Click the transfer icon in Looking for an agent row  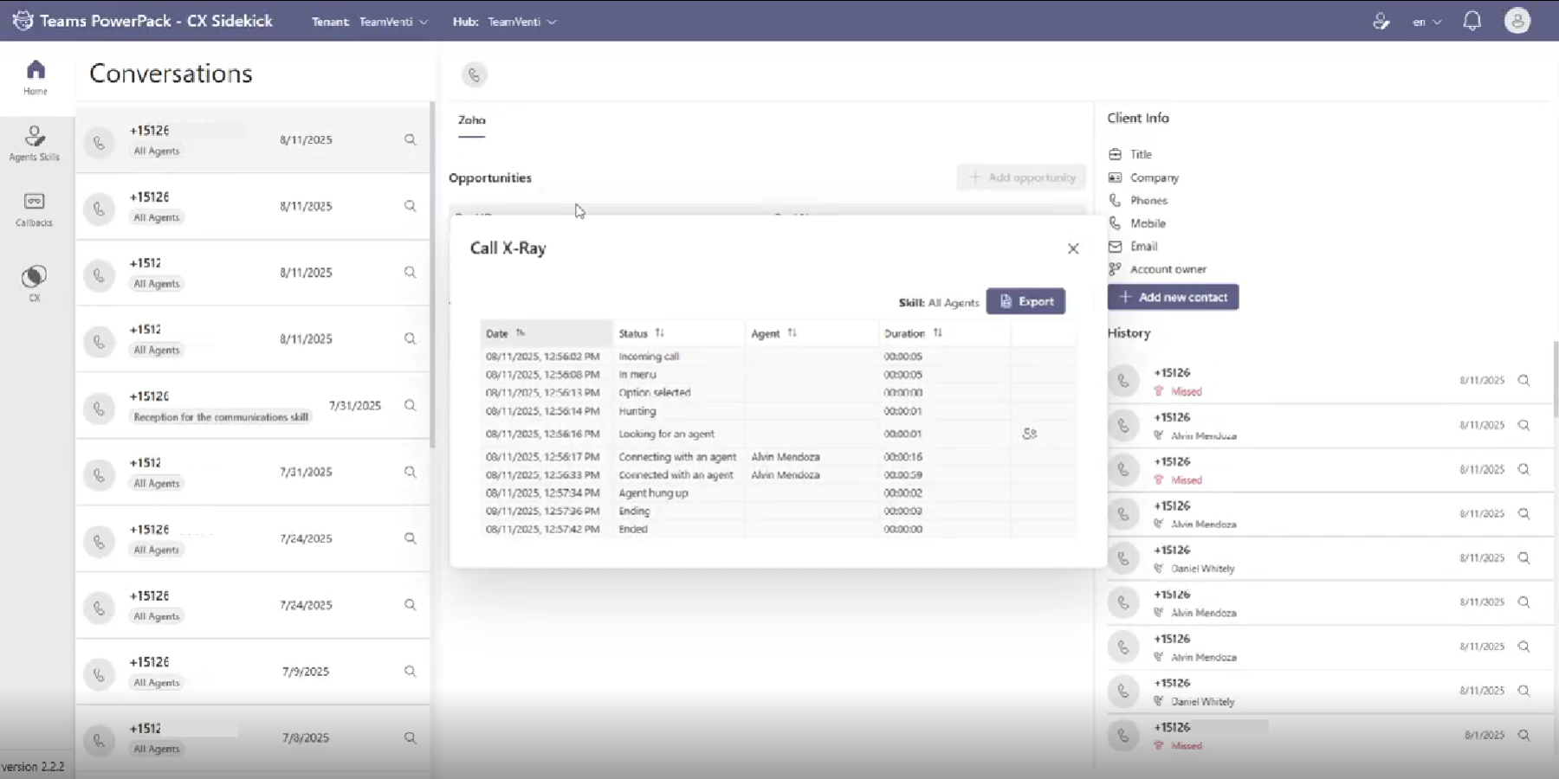click(1029, 434)
